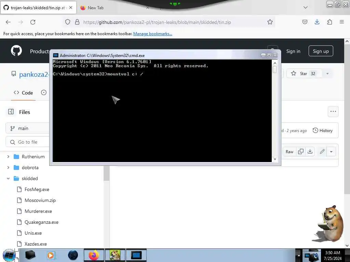Collapse the Files side panel icon

pos(11,112)
